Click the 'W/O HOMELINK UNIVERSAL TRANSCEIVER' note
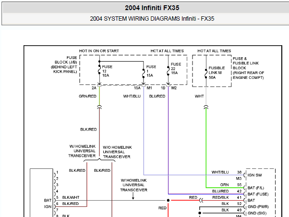289x217 pixels. click(x=117, y=152)
